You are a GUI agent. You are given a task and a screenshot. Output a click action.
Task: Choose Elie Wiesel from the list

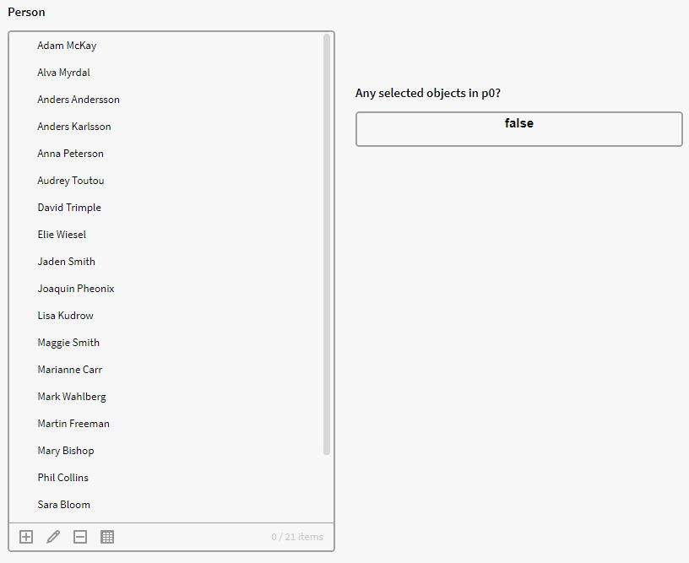pyautogui.click(x=62, y=235)
